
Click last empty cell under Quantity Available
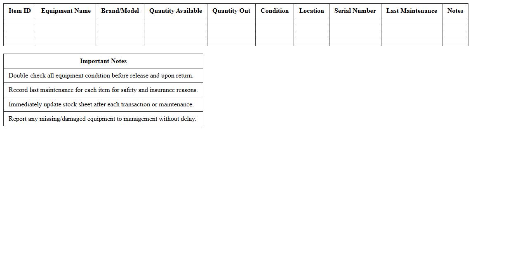176,42
